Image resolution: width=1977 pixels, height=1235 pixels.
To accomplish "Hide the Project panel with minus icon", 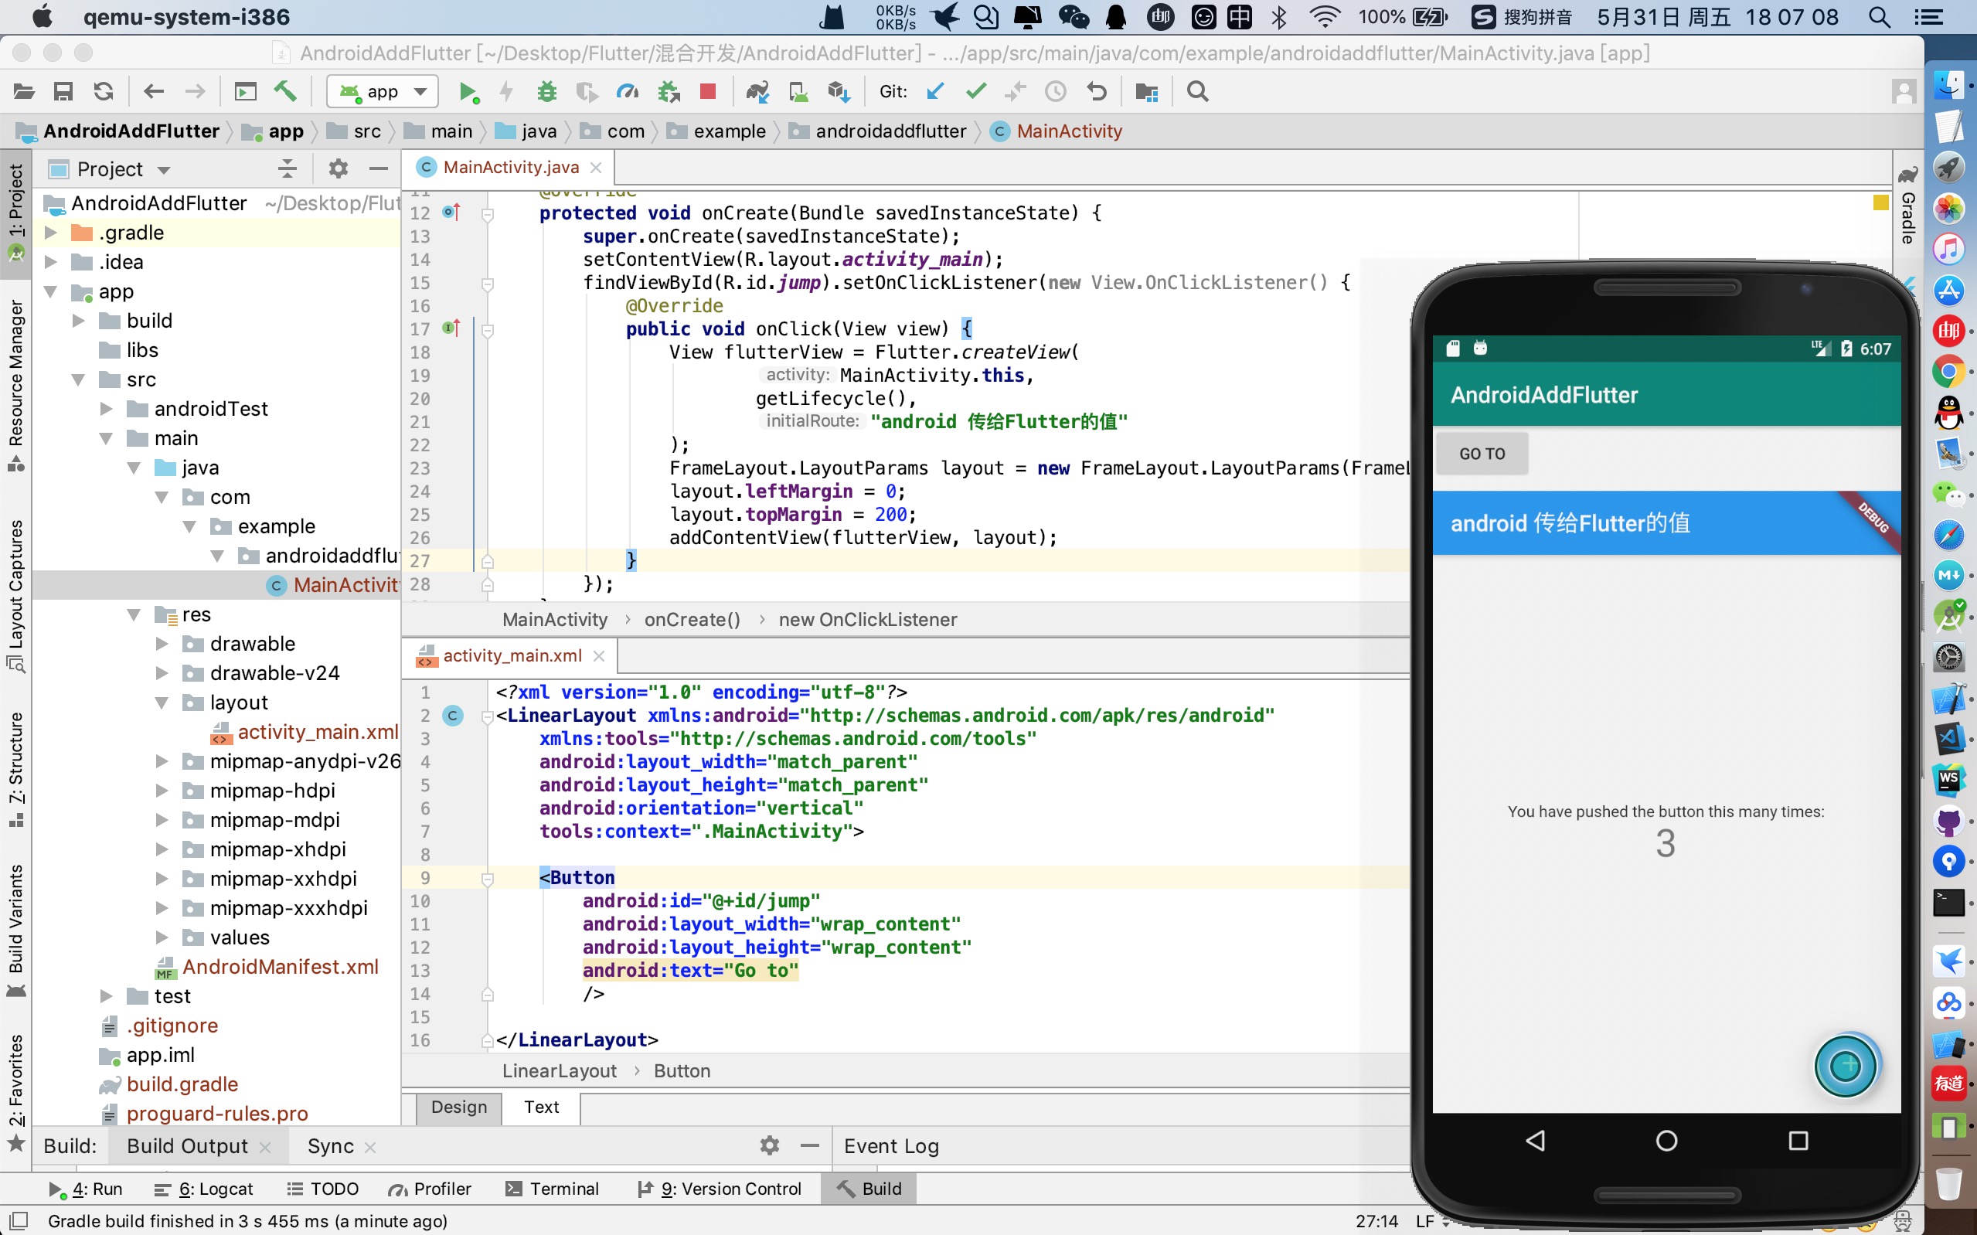I will pyautogui.click(x=378, y=169).
